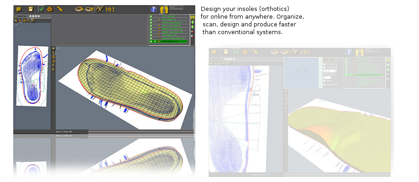Select the orange insole shape tool

coord(60,9)
